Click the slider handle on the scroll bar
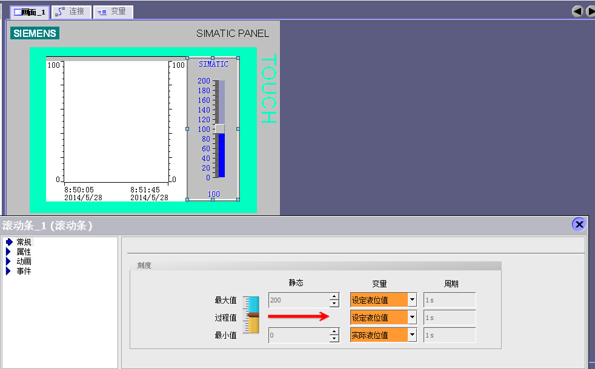The image size is (595, 369). pos(220,129)
